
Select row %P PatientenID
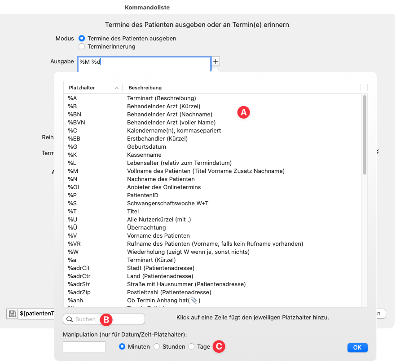click(213, 195)
